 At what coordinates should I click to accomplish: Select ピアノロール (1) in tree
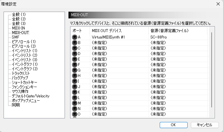pos(24,42)
